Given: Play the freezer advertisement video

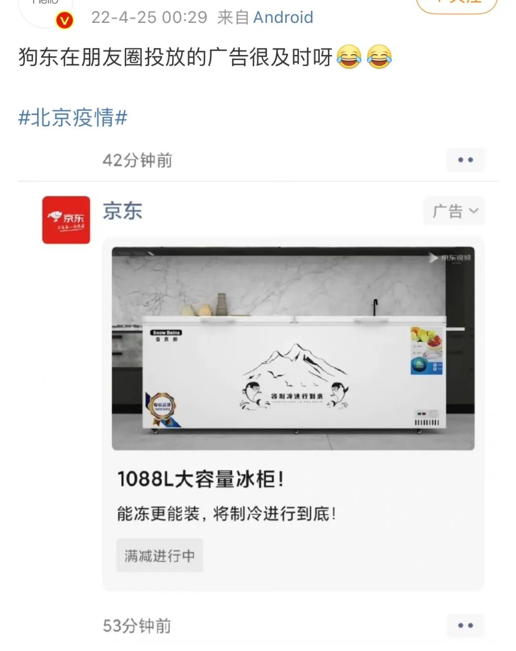Looking at the screenshot, I should pyautogui.click(x=293, y=348).
